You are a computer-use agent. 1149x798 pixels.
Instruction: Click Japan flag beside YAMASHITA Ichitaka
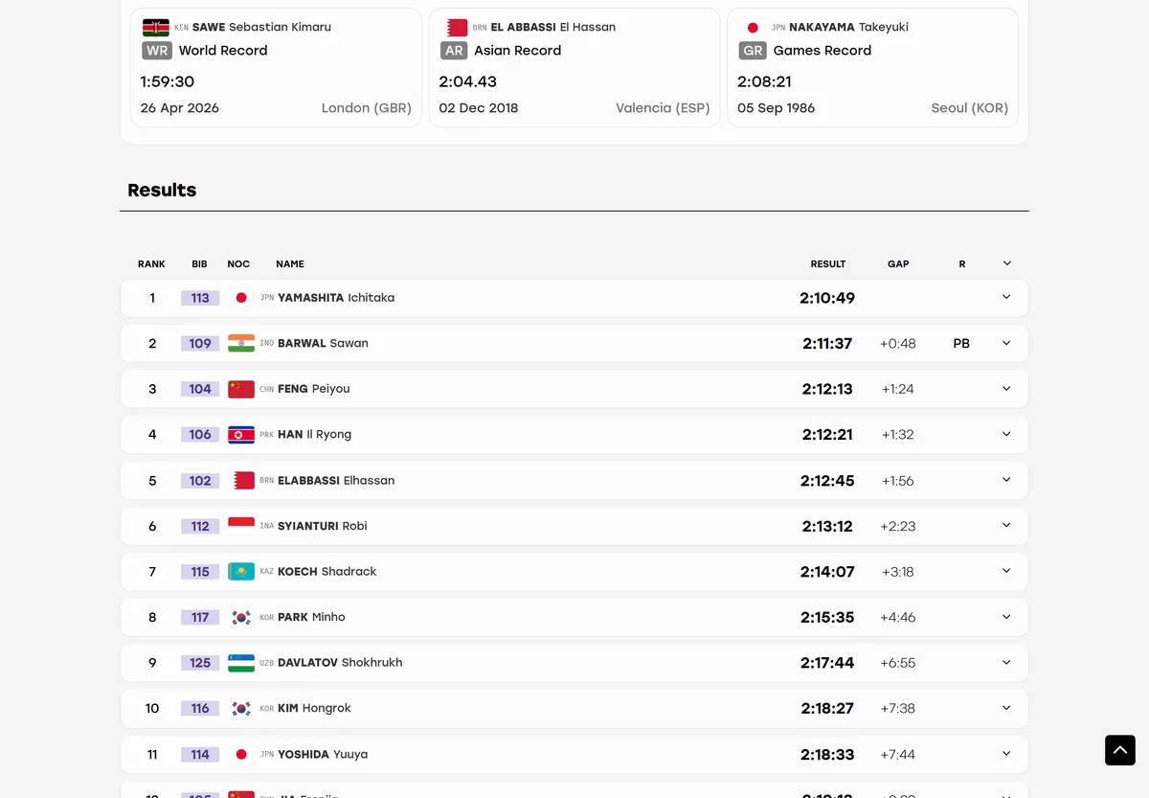(241, 298)
